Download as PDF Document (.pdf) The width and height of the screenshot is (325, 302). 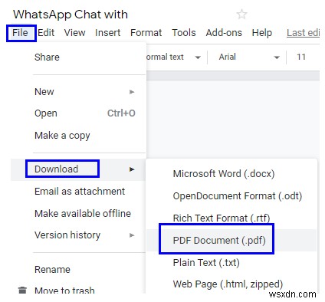tap(231, 240)
